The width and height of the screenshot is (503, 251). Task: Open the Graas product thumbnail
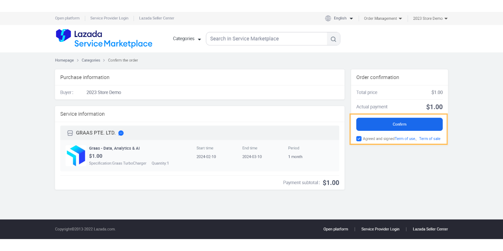(x=76, y=156)
